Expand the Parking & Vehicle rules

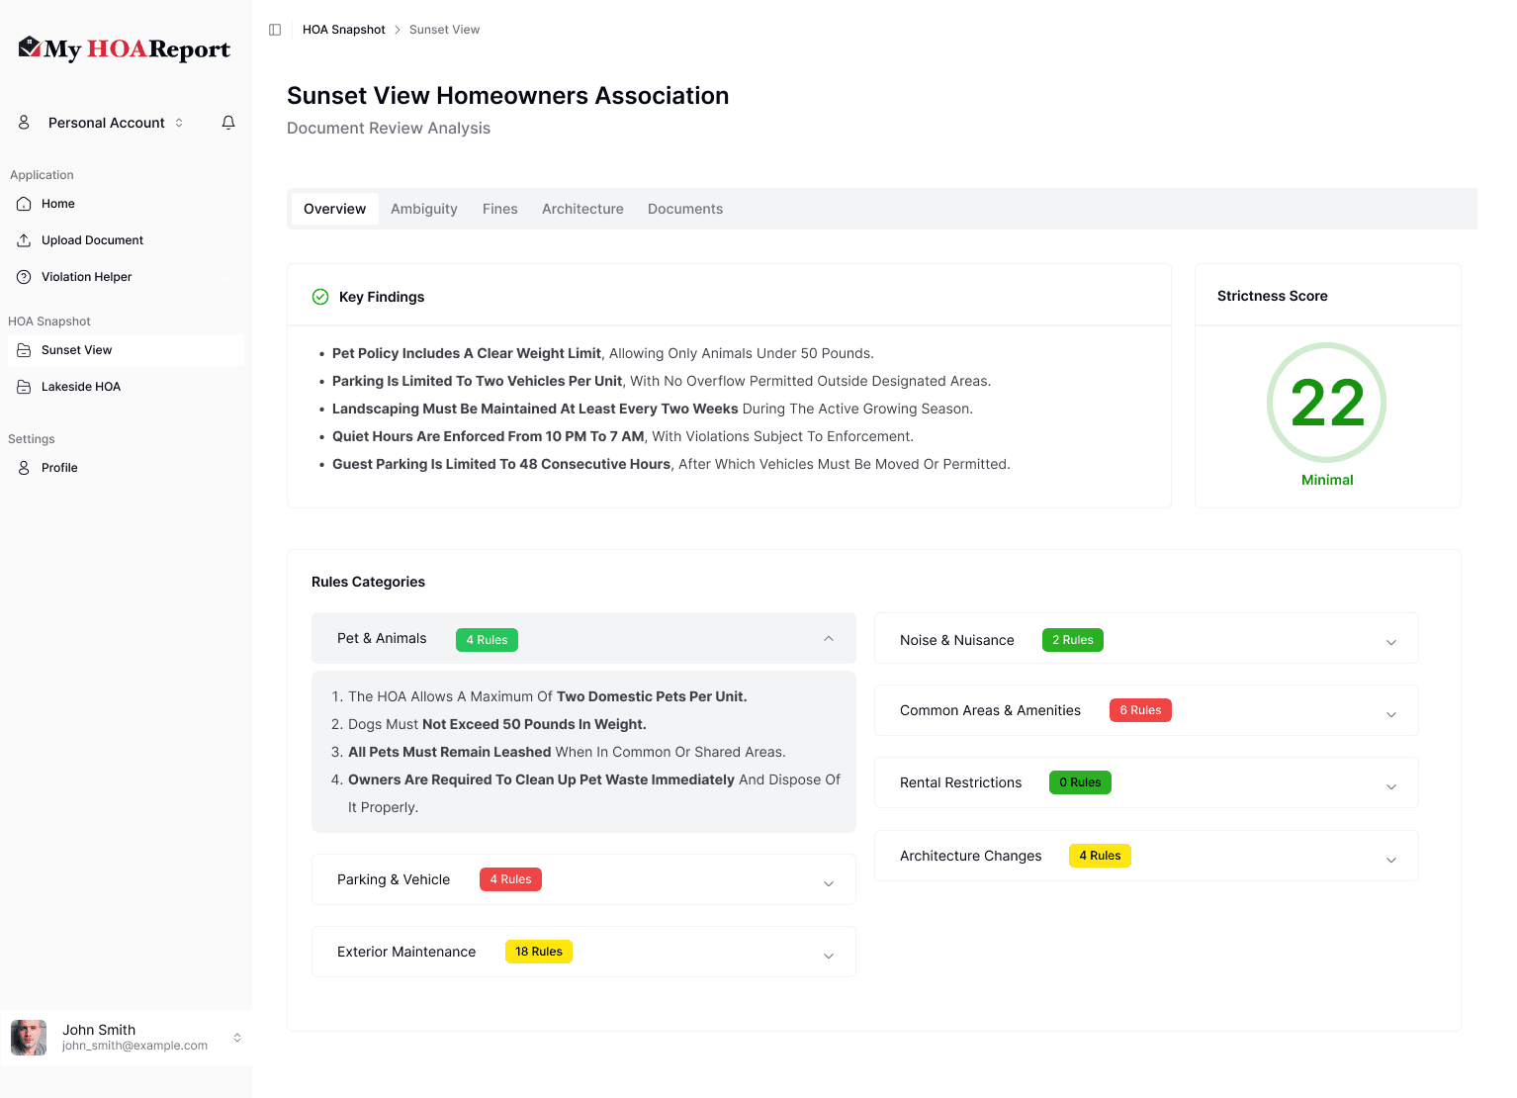click(x=828, y=883)
